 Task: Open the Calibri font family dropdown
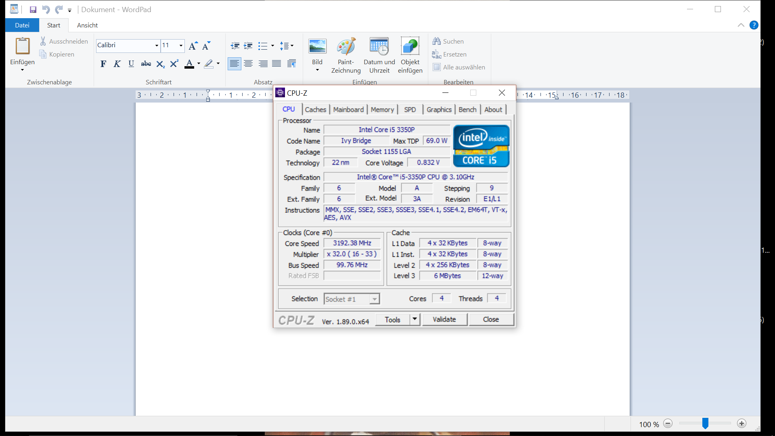click(x=157, y=46)
